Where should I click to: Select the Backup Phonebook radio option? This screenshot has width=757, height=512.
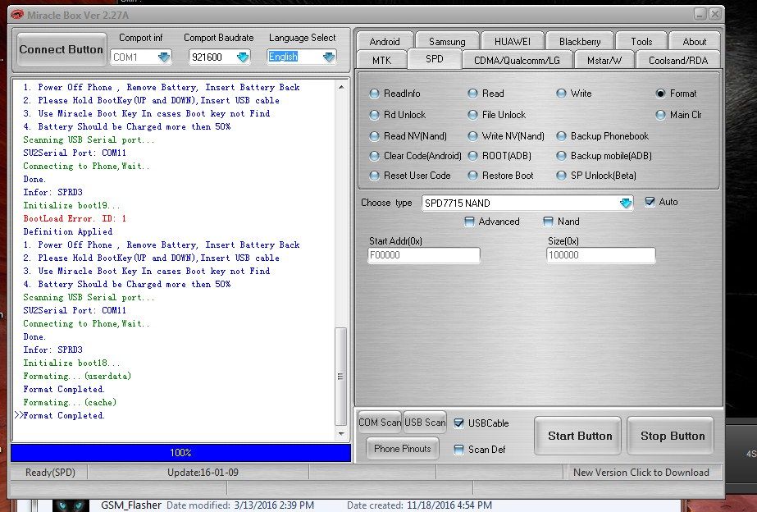561,136
